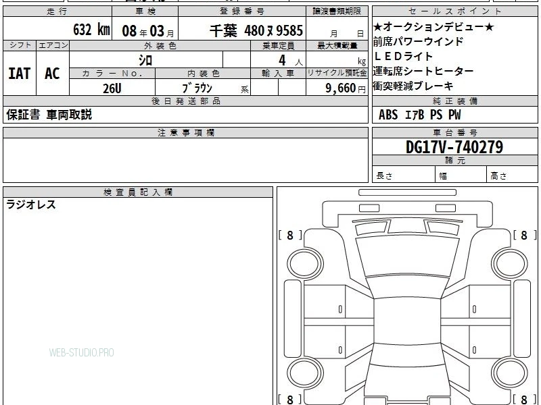Click the 幅 dimension cell
Image resolution: width=541 pixels, height=405 pixels.
click(x=461, y=175)
